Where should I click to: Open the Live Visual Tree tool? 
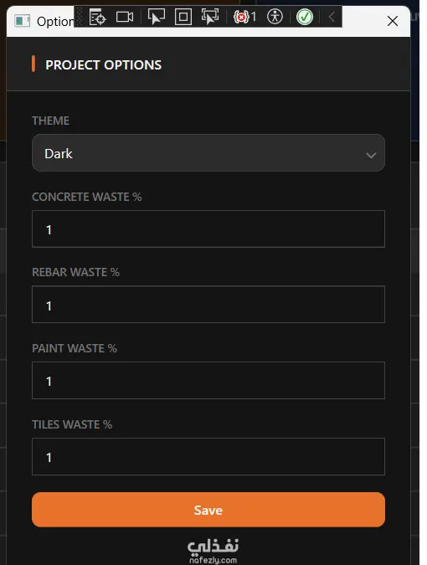97,17
